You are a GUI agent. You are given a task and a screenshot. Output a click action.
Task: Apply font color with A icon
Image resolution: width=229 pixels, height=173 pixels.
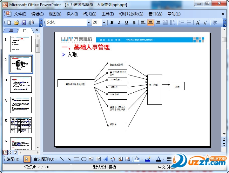(x=159, y=159)
